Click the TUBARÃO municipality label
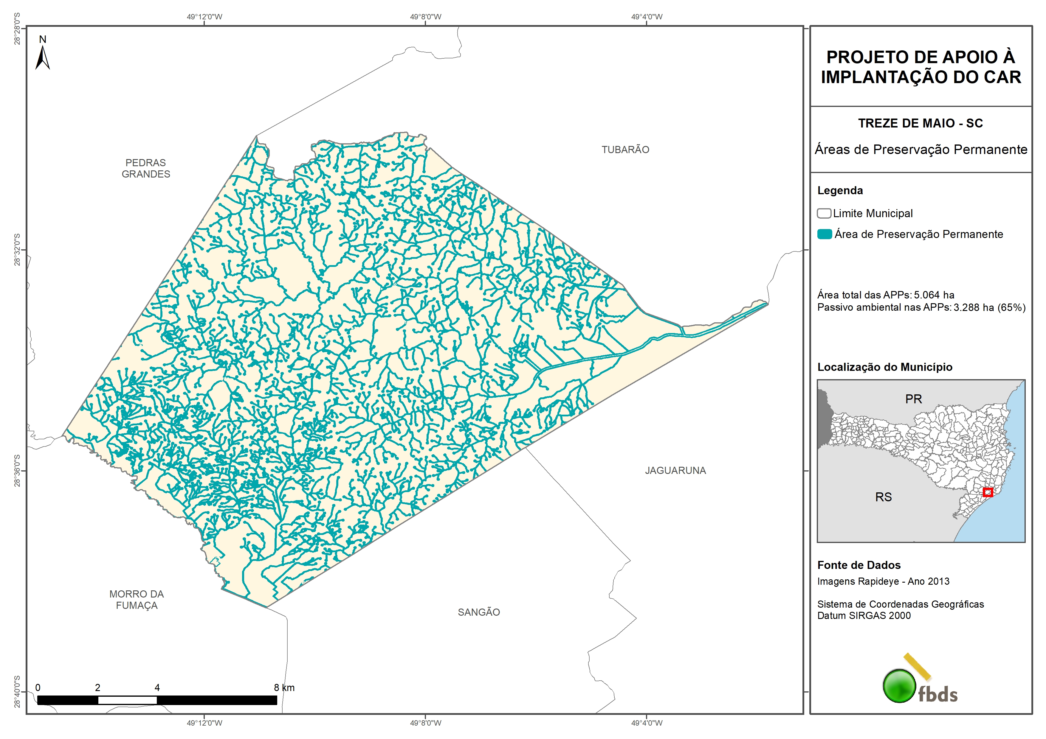The width and height of the screenshot is (1046, 739). pos(625,149)
